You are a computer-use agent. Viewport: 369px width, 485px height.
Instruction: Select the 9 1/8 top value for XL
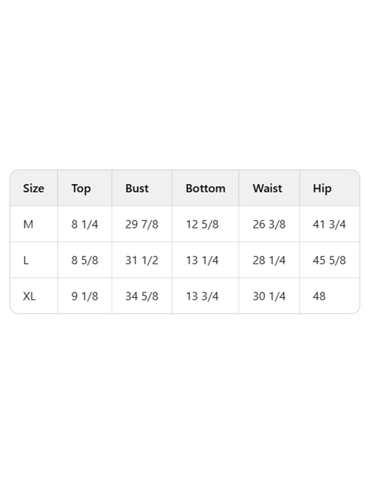pyautogui.click(x=85, y=297)
